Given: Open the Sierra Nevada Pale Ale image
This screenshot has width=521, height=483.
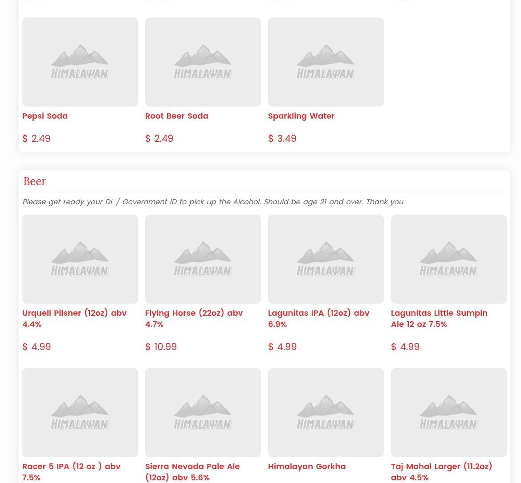Looking at the screenshot, I should click(203, 413).
